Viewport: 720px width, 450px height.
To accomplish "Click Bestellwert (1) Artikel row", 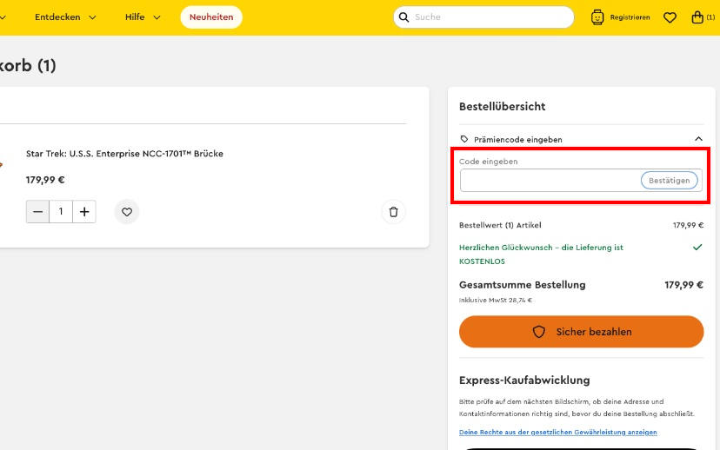I will point(582,225).
